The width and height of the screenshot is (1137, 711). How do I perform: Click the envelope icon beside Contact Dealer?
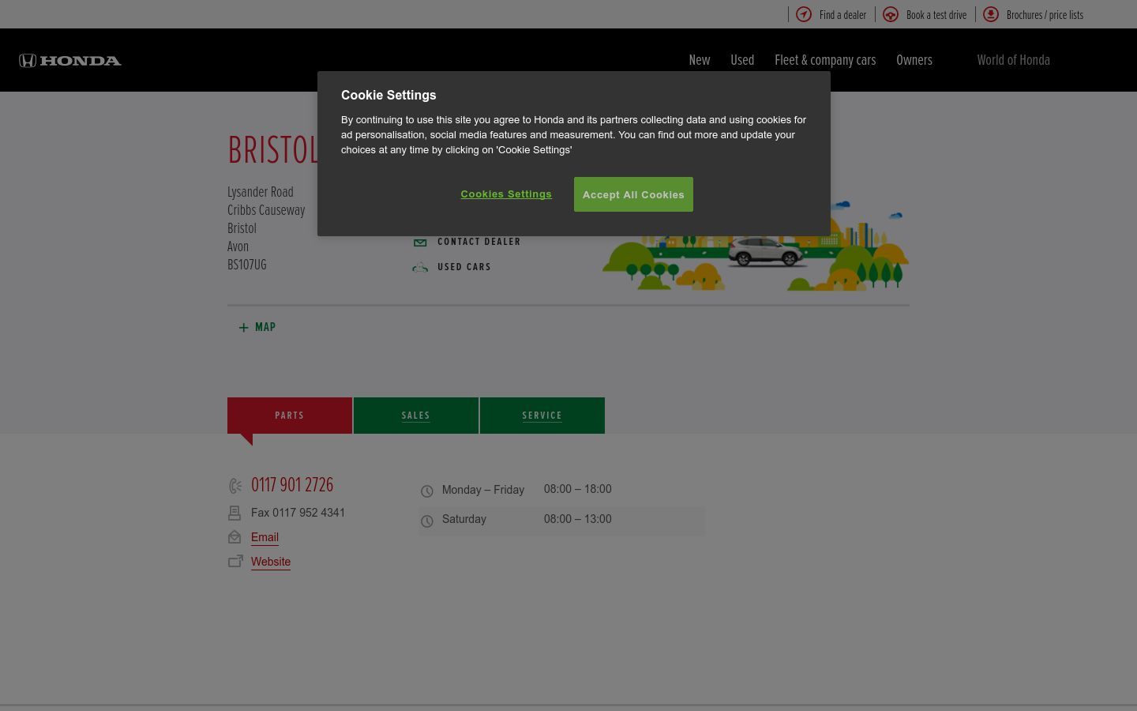[420, 243]
